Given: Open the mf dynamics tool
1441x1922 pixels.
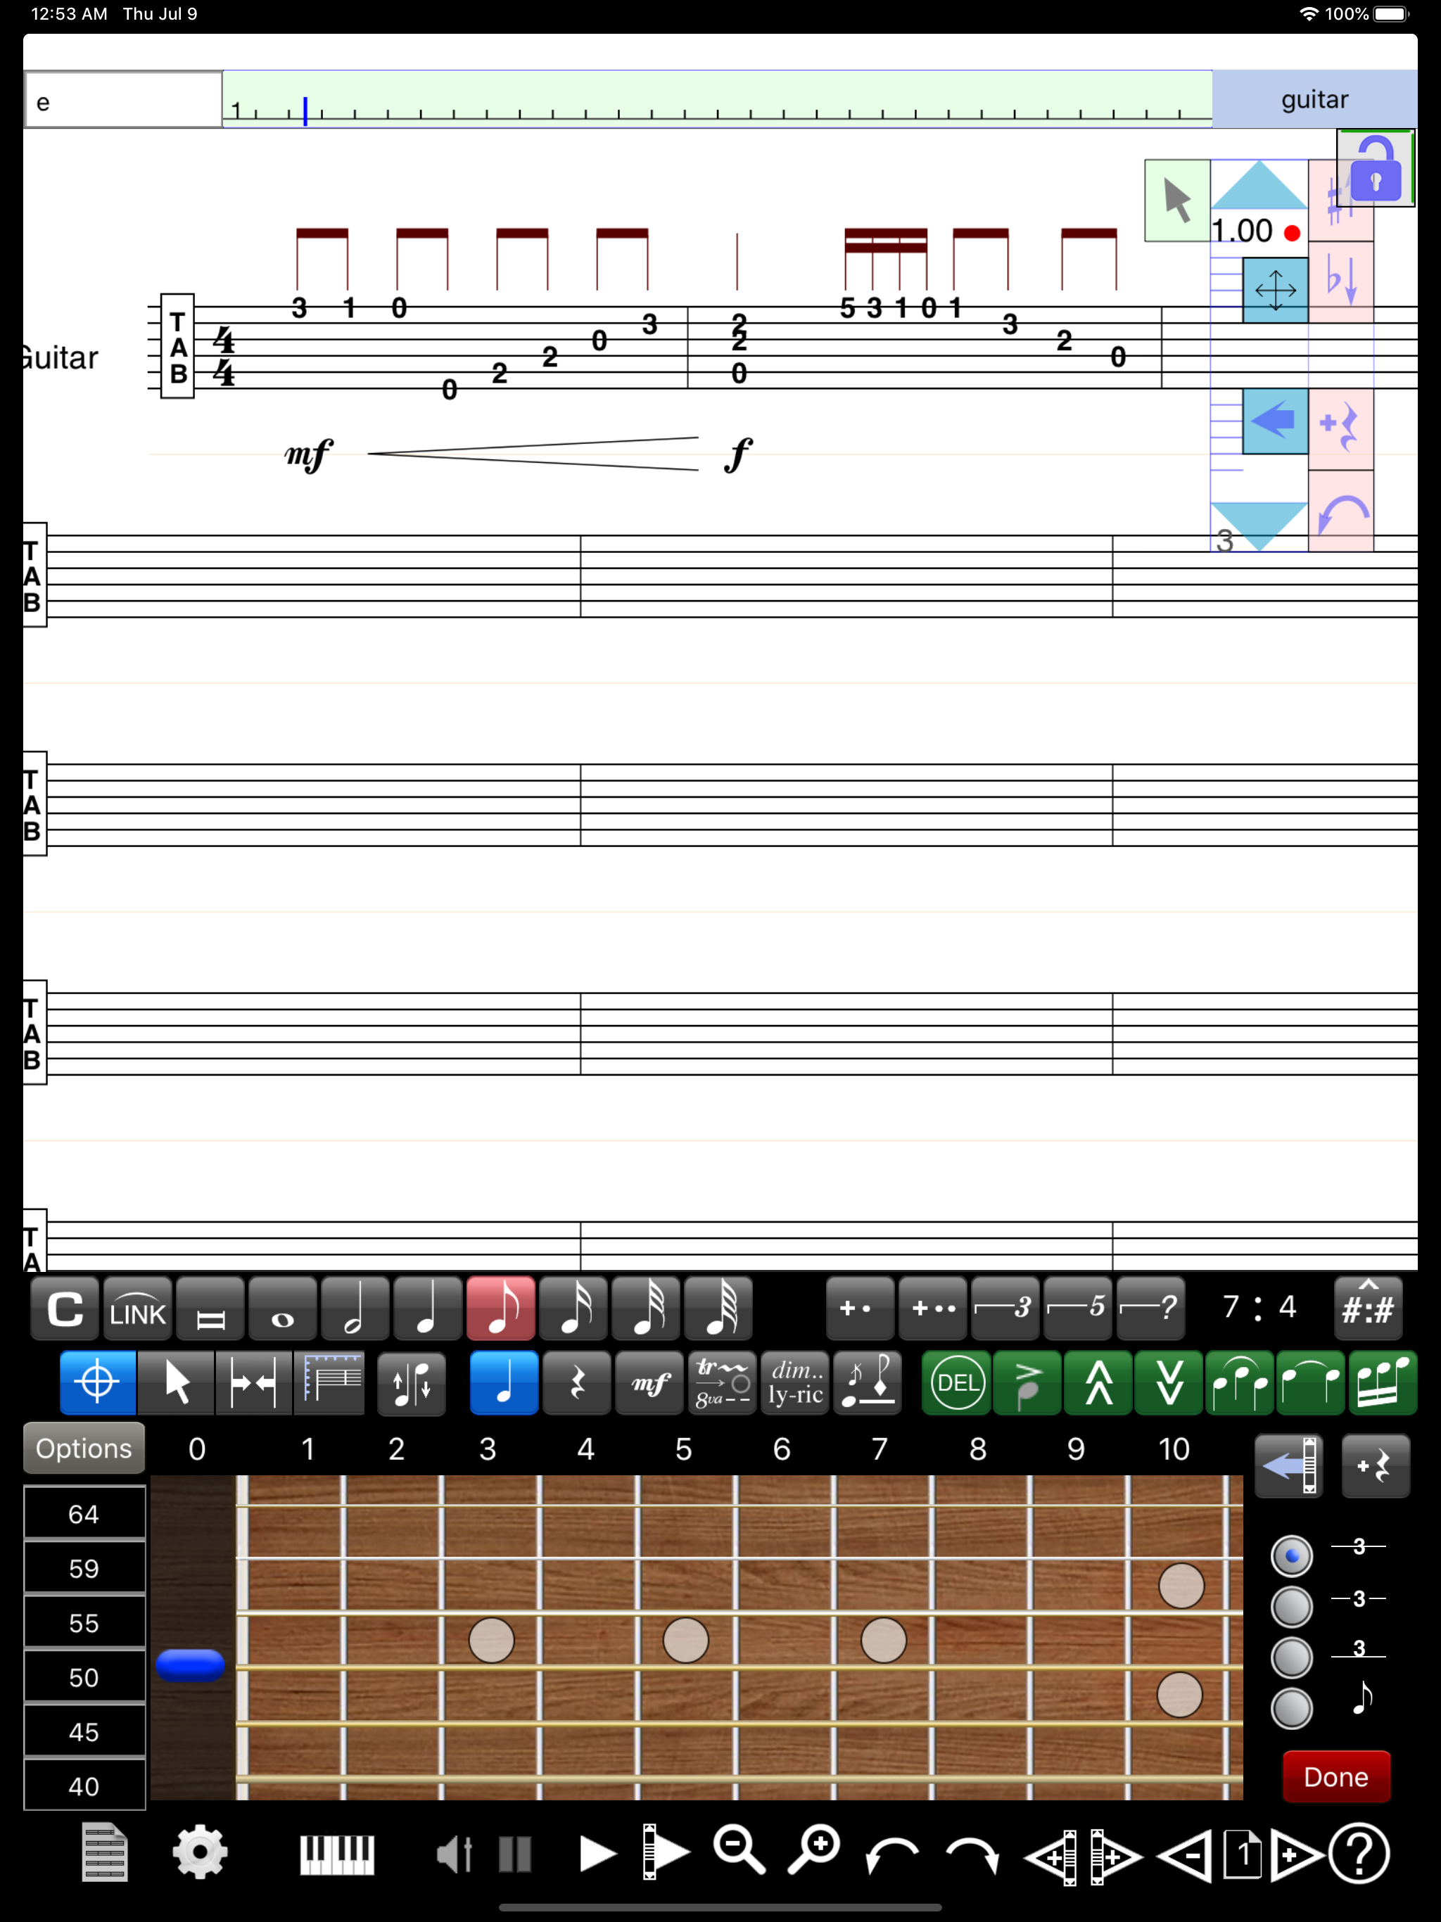Looking at the screenshot, I should pyautogui.click(x=650, y=1382).
